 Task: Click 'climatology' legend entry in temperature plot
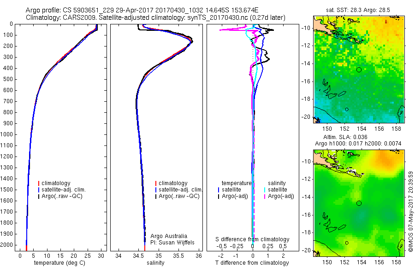click(56, 183)
